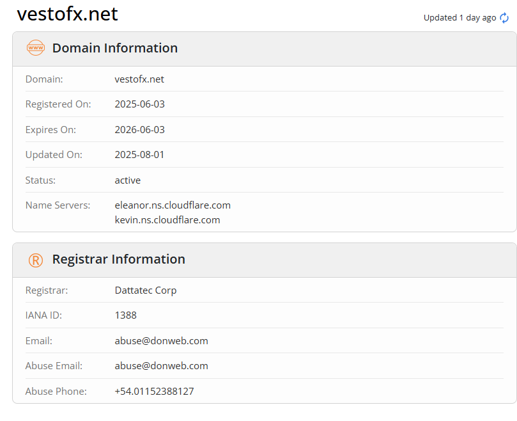Click the kevin.ns.cloudflare.com name server
517x421 pixels.
pos(167,220)
